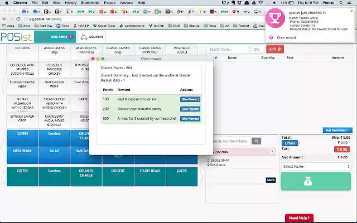Open the teal Dessert category

click(x=118, y=177)
